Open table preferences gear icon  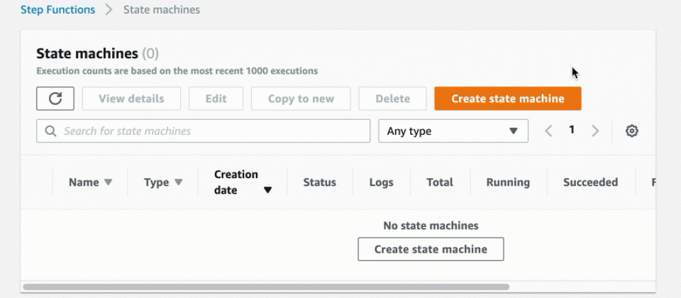(x=631, y=131)
